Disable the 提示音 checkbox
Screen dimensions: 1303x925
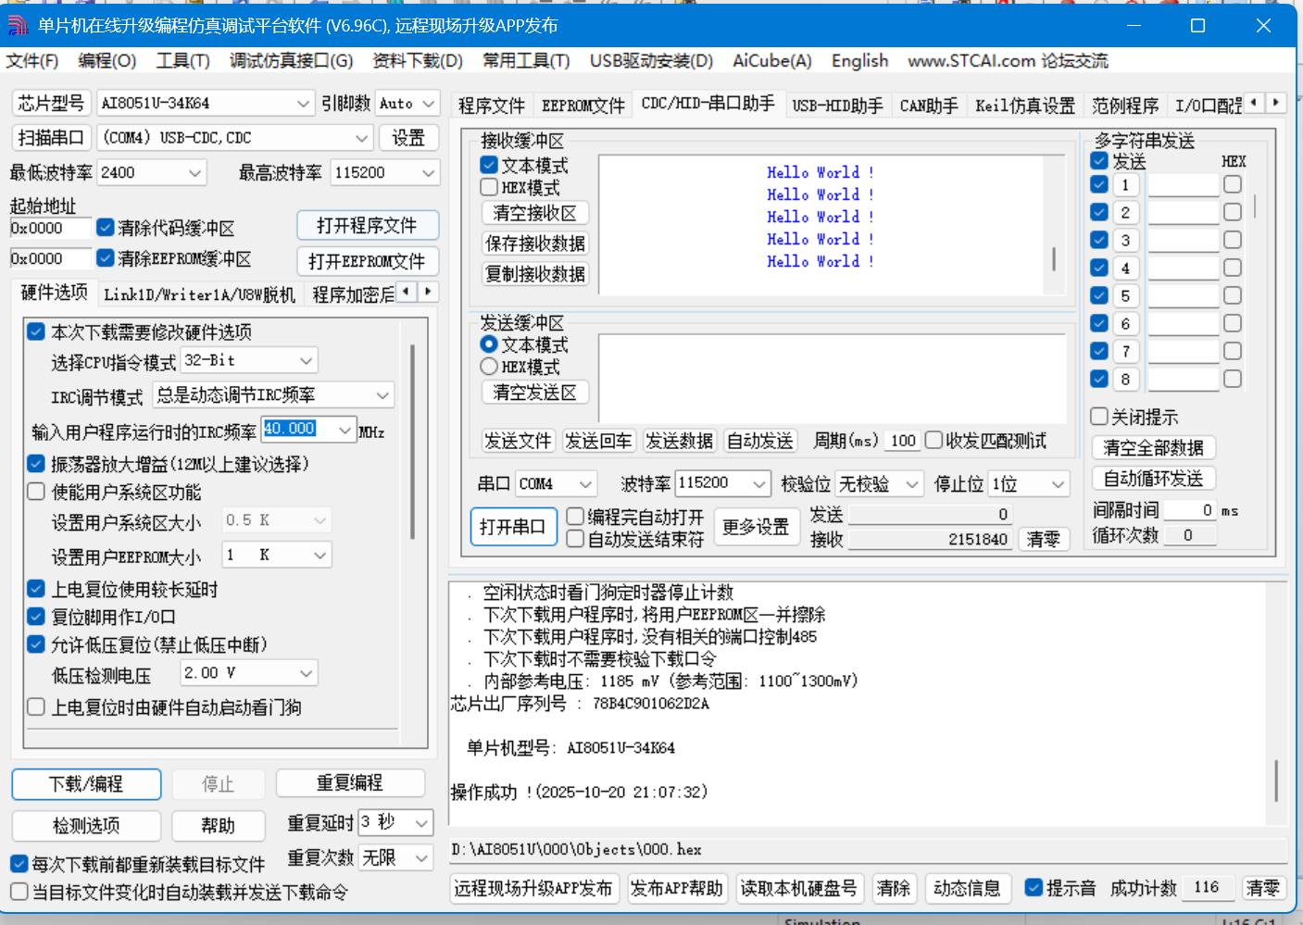coord(1034,888)
